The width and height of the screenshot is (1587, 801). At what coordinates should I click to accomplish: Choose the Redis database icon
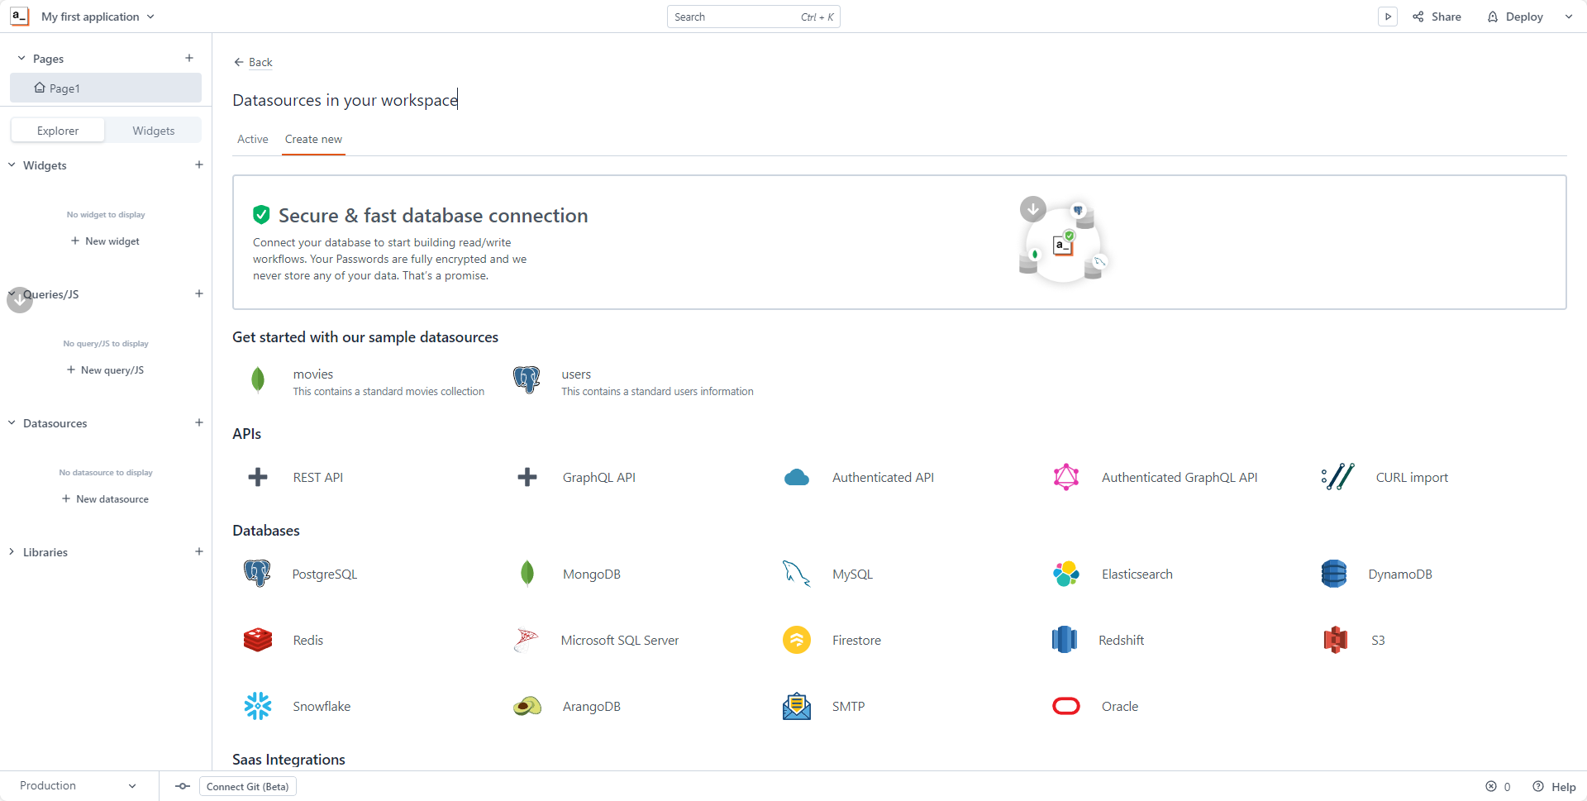257,640
